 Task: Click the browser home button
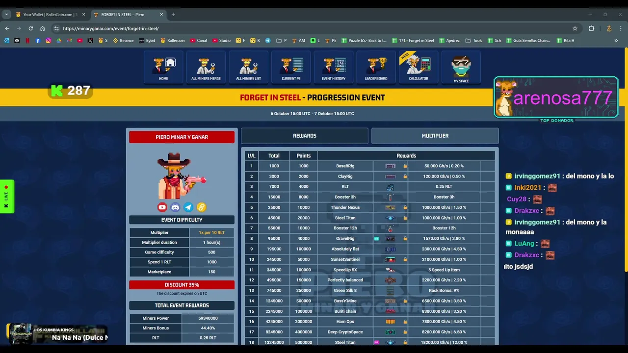point(43,28)
